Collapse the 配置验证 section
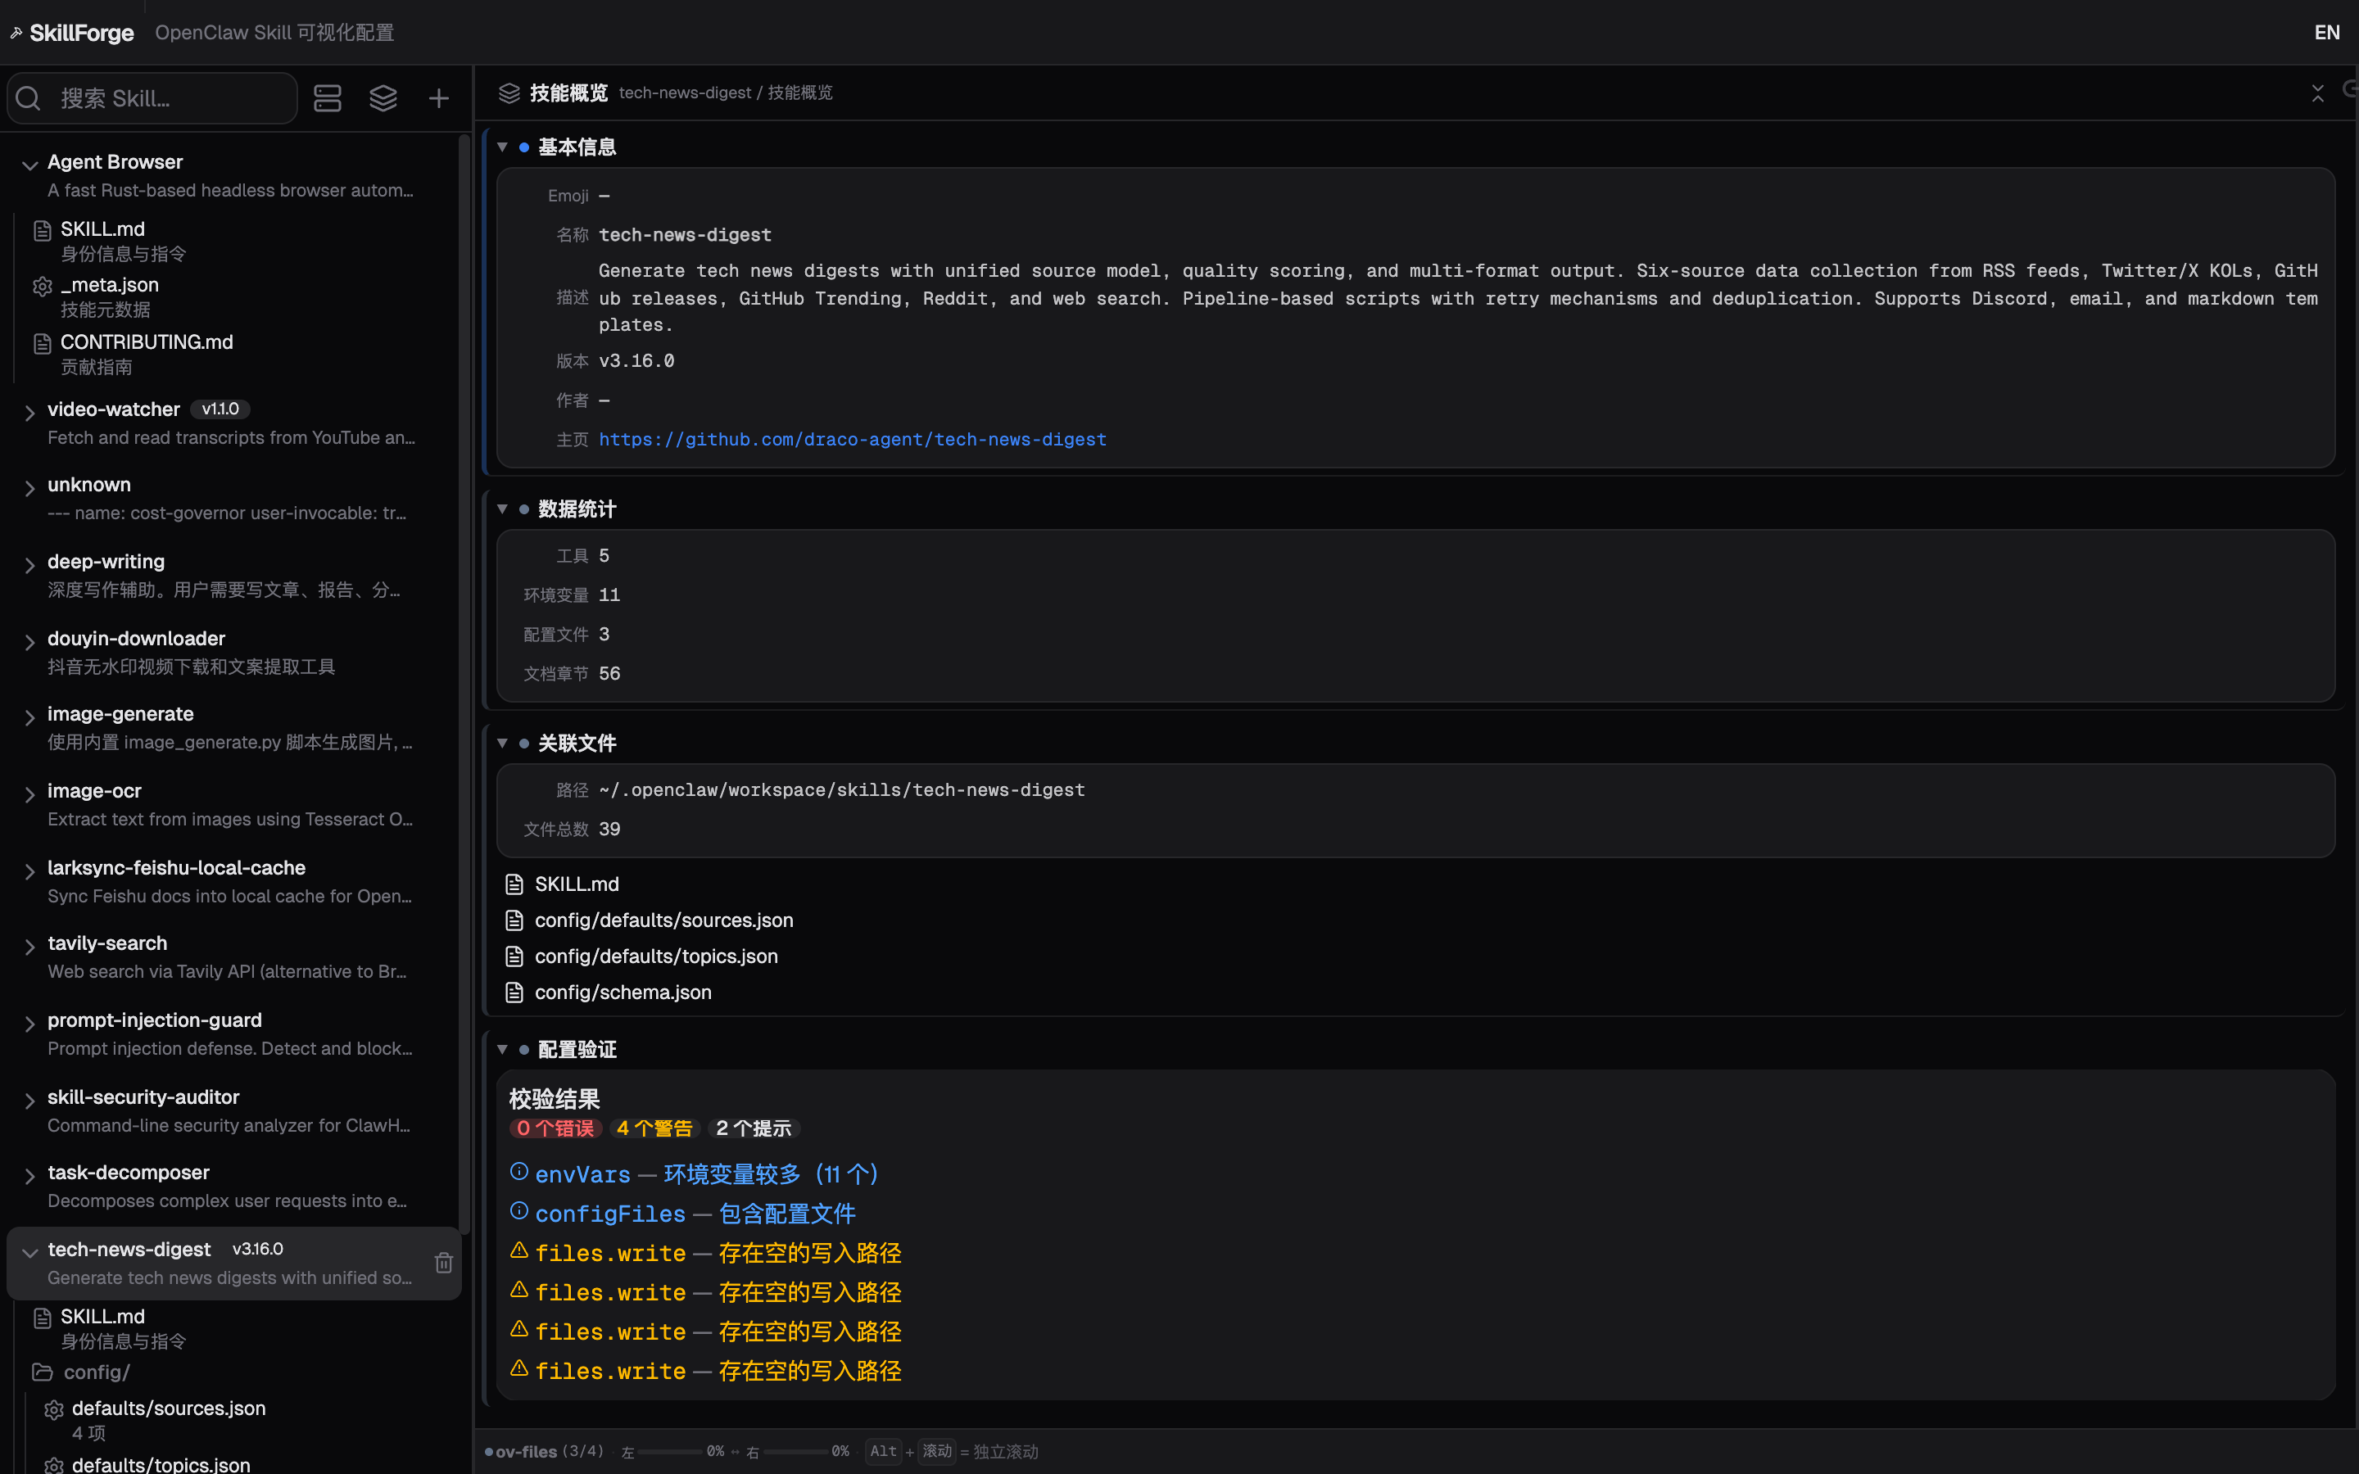 pyautogui.click(x=503, y=1049)
